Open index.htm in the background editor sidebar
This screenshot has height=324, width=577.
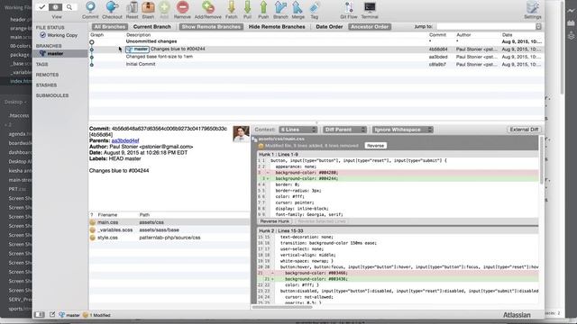coord(21,81)
